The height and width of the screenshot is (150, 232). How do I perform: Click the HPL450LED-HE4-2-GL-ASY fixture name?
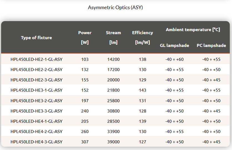pos(36,131)
